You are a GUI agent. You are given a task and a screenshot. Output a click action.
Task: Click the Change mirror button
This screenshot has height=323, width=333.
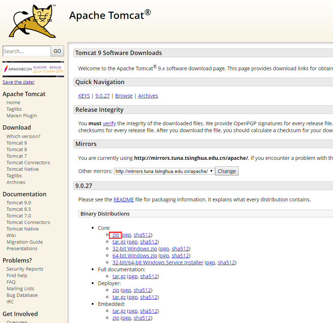tap(227, 171)
